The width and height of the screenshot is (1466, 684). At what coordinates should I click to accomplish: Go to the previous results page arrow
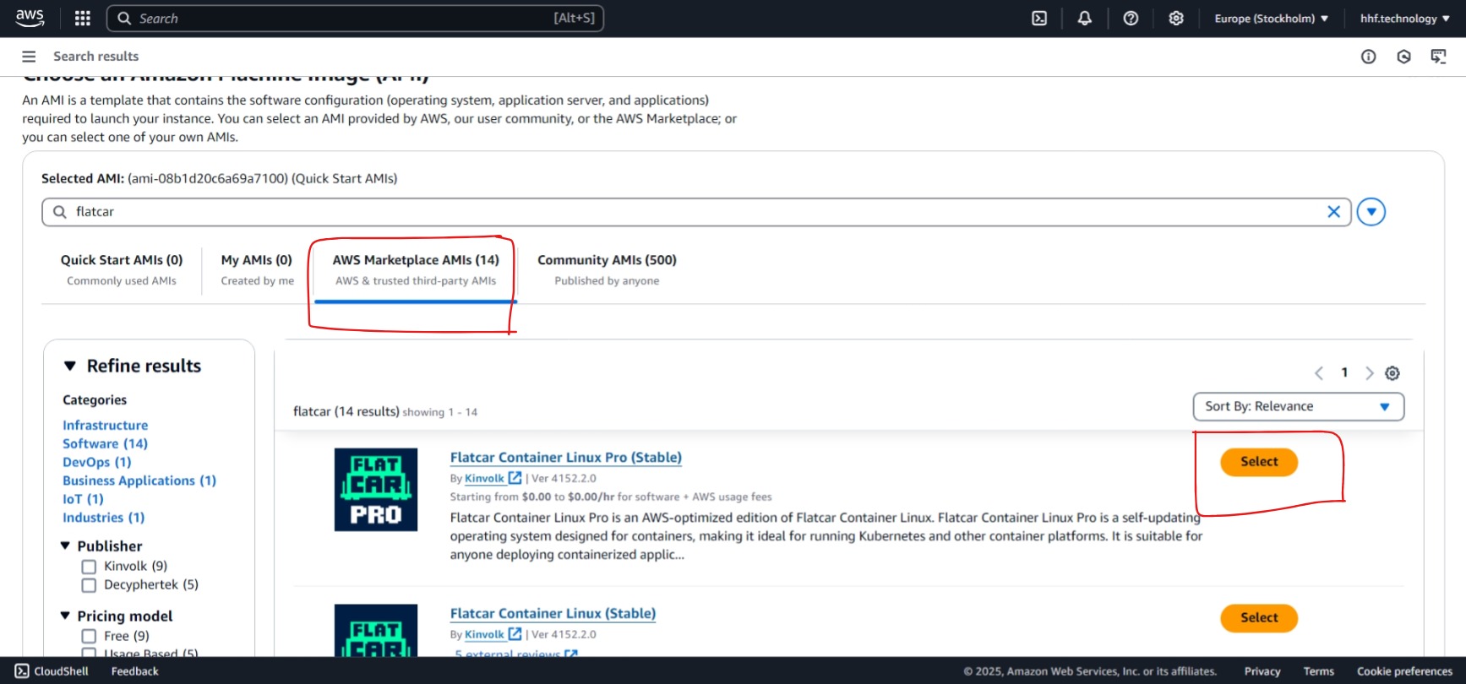click(1319, 373)
